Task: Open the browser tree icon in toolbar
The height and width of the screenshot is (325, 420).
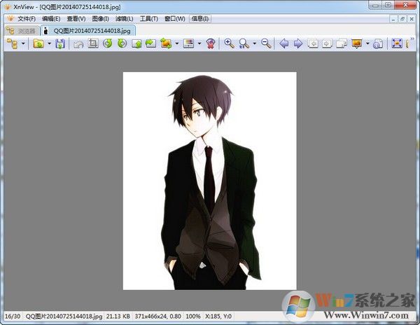Action: [12, 43]
